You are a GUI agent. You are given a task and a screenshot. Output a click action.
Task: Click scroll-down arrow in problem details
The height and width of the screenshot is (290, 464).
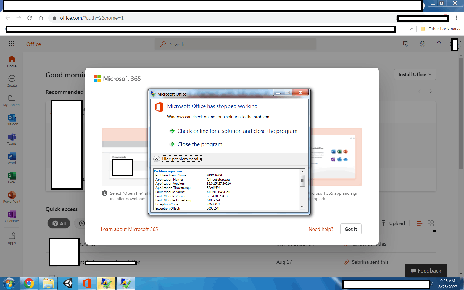tap(302, 207)
